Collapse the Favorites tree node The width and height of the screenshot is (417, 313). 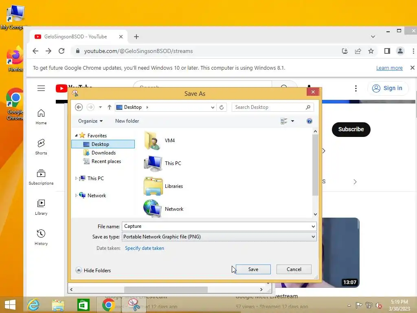click(76, 135)
